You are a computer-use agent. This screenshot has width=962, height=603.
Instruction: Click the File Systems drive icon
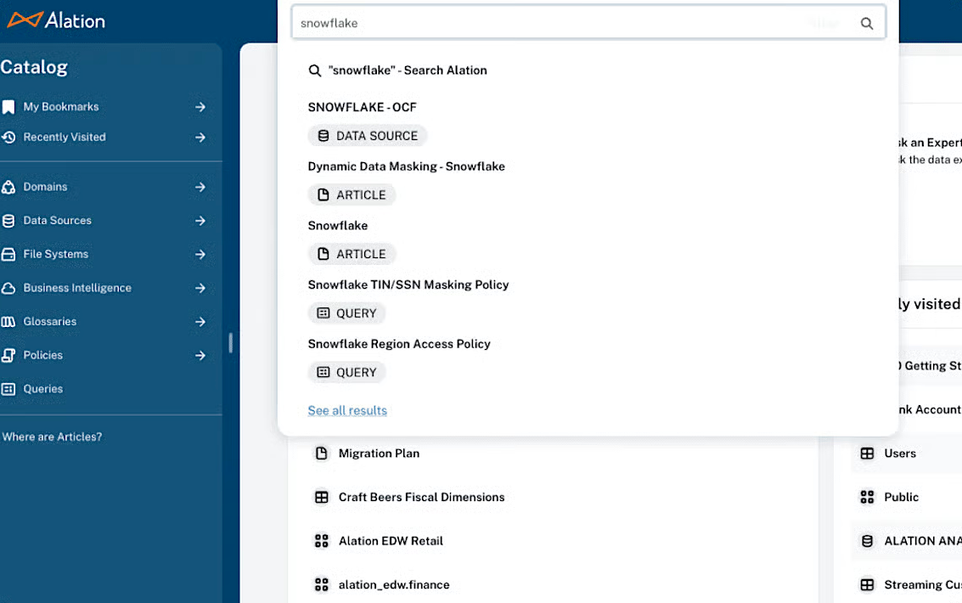8,255
